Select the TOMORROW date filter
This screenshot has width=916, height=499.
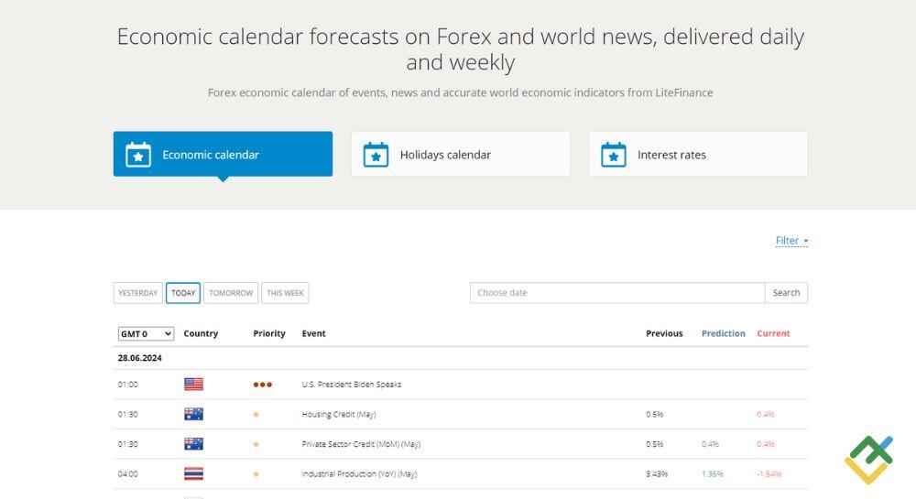coord(231,293)
